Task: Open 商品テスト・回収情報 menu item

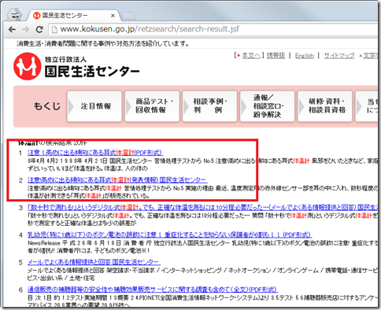Action: pos(152,106)
